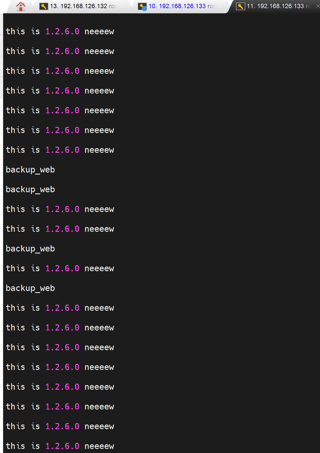
Task: Click pink 1.2.6.0 in top line
Action: (62, 31)
